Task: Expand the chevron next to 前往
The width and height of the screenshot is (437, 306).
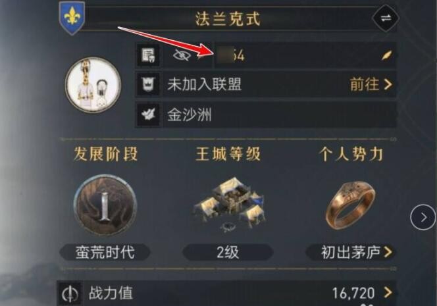Action: coord(388,84)
